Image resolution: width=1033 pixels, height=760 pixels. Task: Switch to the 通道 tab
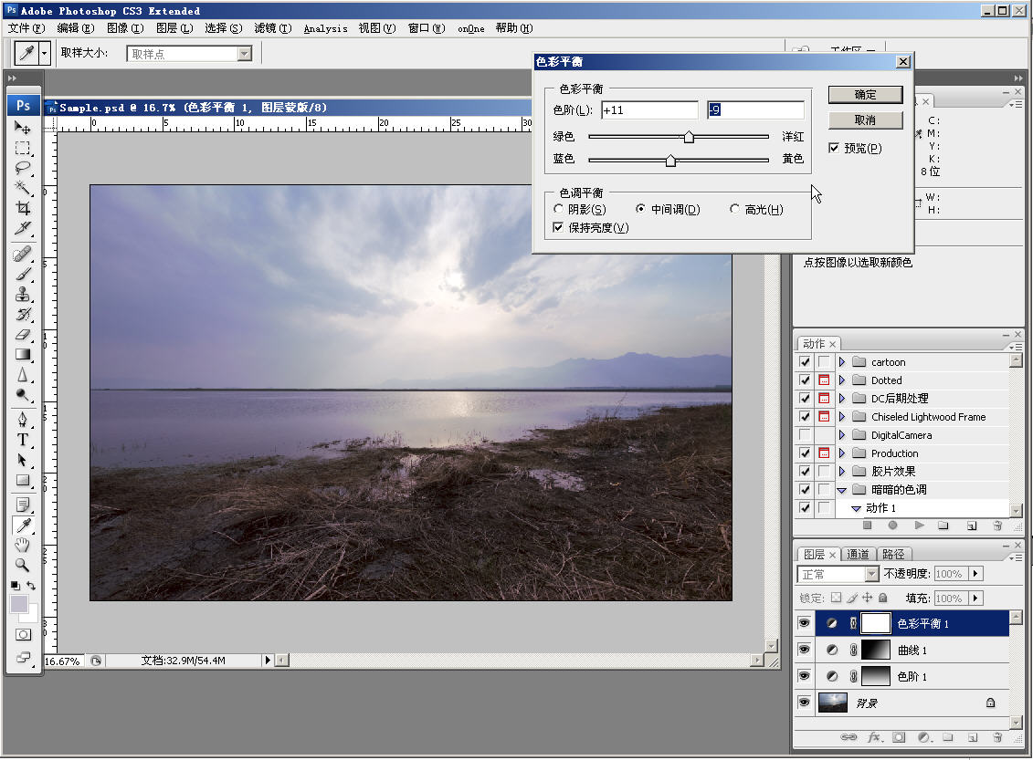tap(858, 554)
